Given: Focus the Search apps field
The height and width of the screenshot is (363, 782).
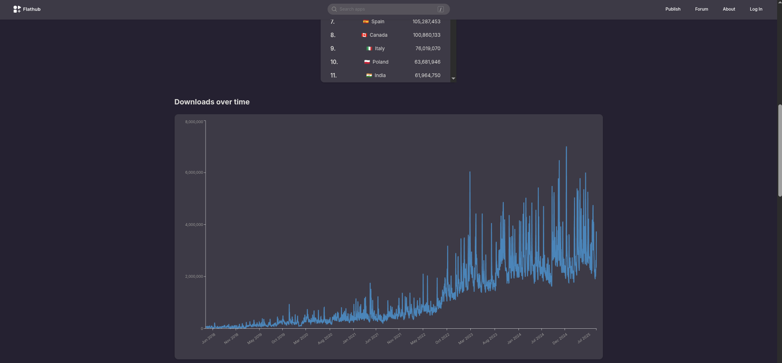Looking at the screenshot, I should pyautogui.click(x=388, y=9).
